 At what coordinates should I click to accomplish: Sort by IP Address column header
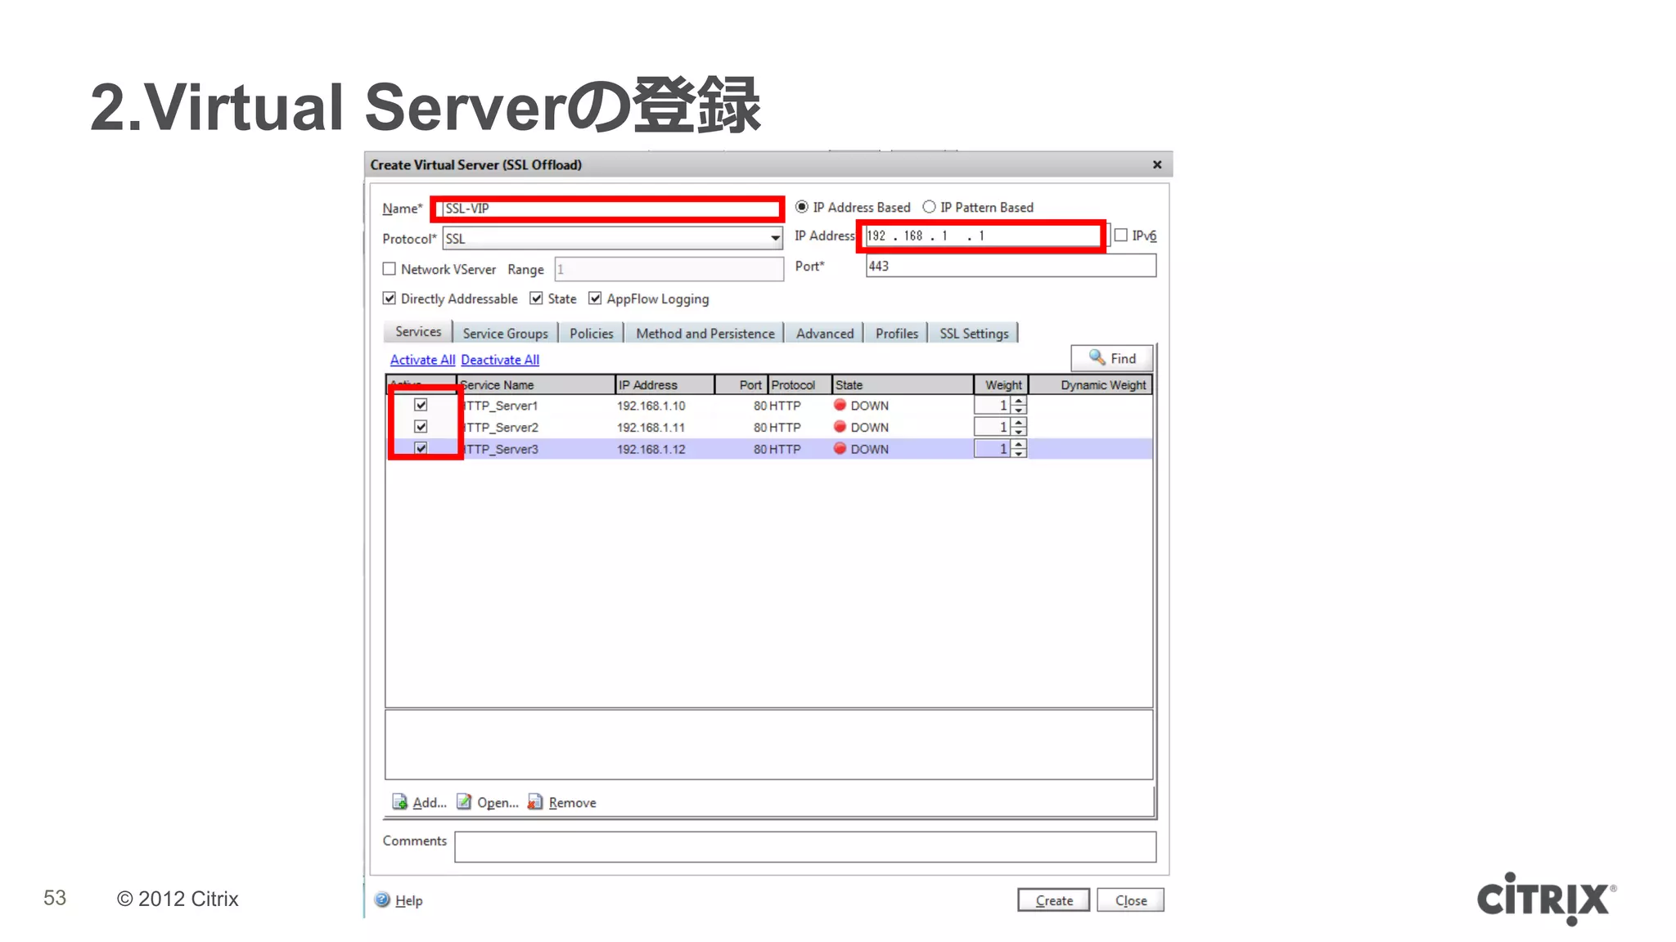pos(665,384)
